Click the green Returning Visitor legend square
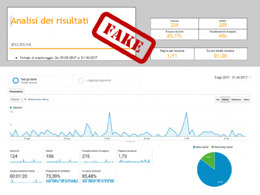This screenshot has height=195, width=260. (213, 147)
